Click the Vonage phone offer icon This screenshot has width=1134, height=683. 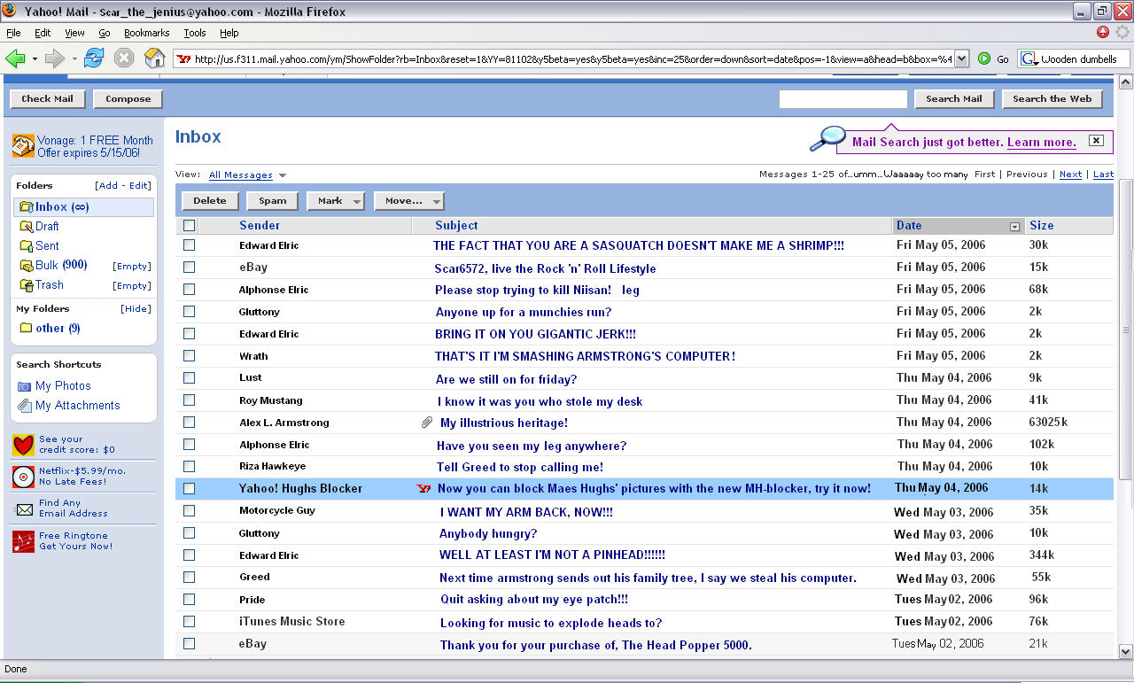coord(23,145)
